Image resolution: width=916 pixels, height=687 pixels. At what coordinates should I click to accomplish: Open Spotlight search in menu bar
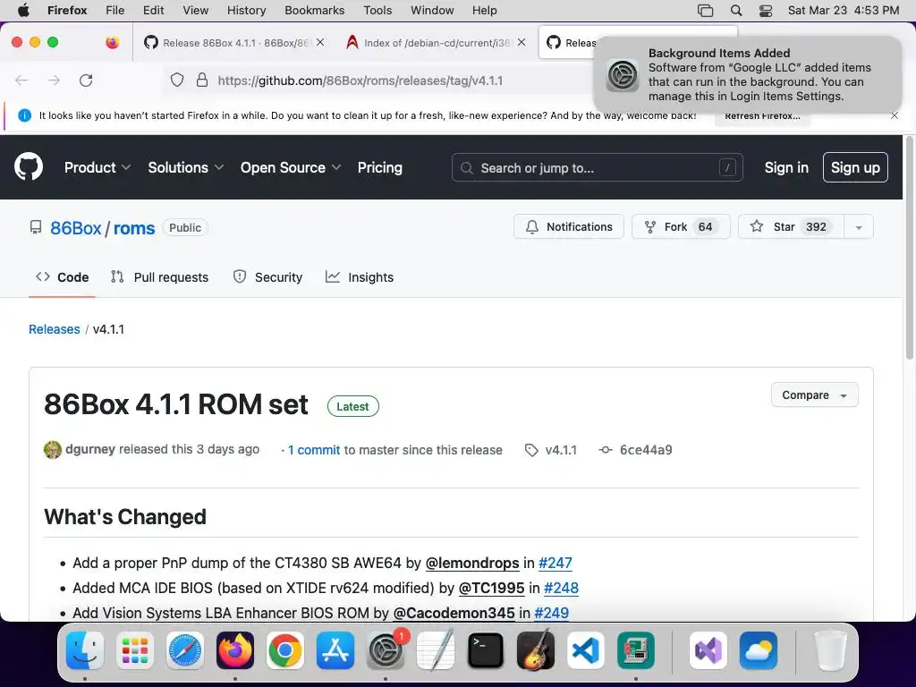[736, 10]
